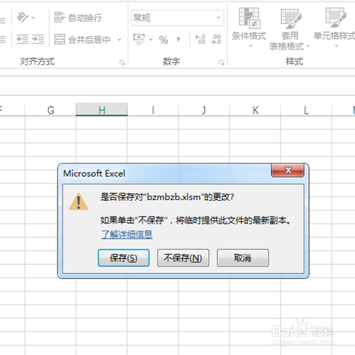Open the accounting format dropdown arrow
The width and height of the screenshot is (355, 355).
click(151, 40)
